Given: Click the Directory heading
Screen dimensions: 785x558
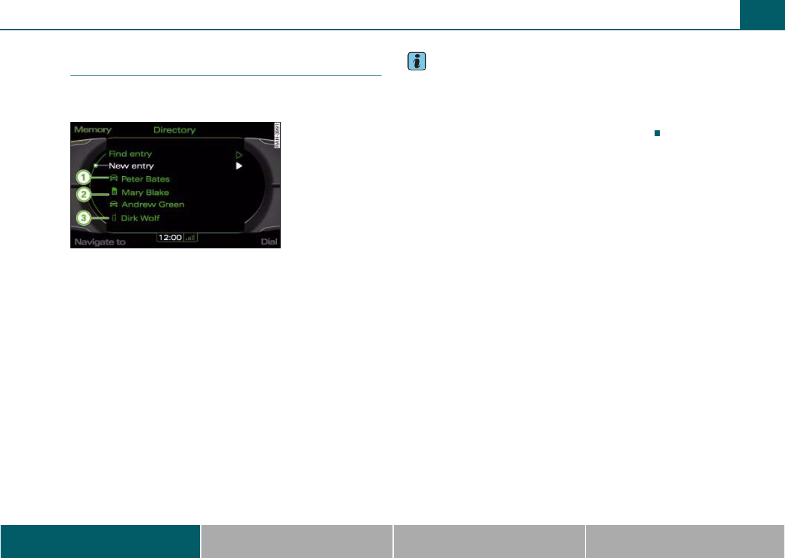Looking at the screenshot, I should coord(174,130).
